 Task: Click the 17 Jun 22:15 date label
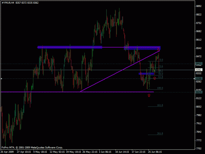point(138,152)
